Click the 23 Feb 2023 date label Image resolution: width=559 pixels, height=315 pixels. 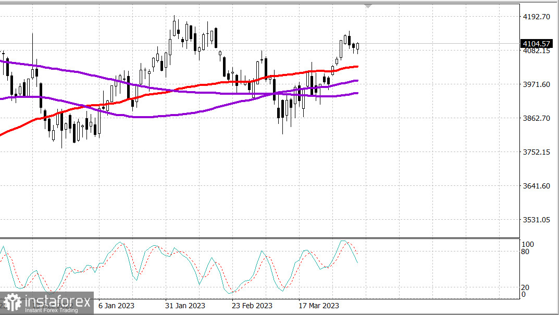point(252,306)
